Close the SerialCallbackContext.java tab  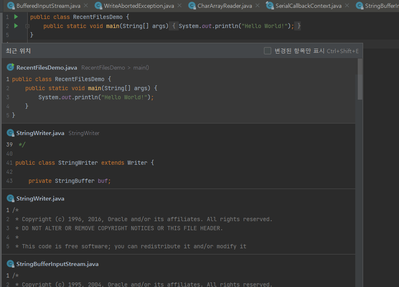tap(347, 5)
